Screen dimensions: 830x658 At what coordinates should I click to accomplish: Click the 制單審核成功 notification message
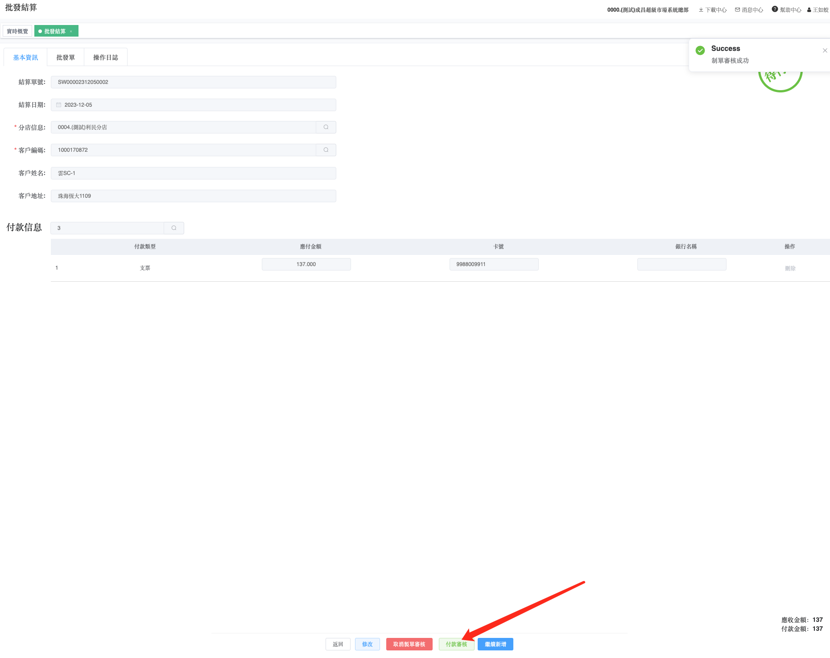coord(730,61)
